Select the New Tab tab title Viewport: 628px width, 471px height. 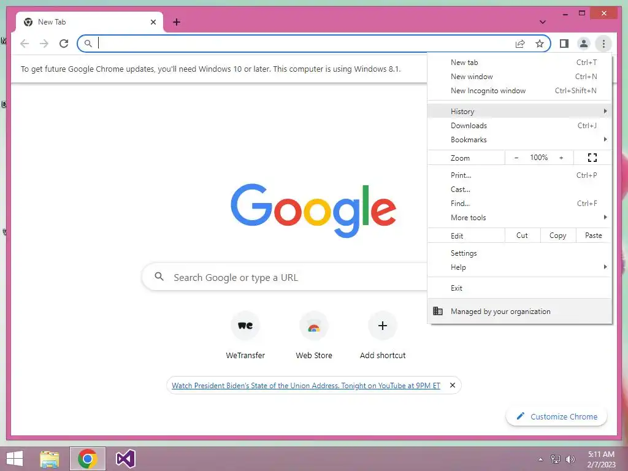click(52, 22)
